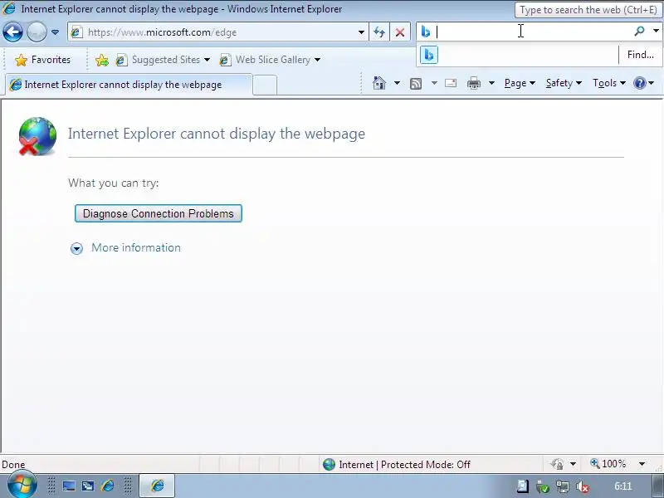
Task: Click the Windows Start orb
Action: (x=22, y=485)
